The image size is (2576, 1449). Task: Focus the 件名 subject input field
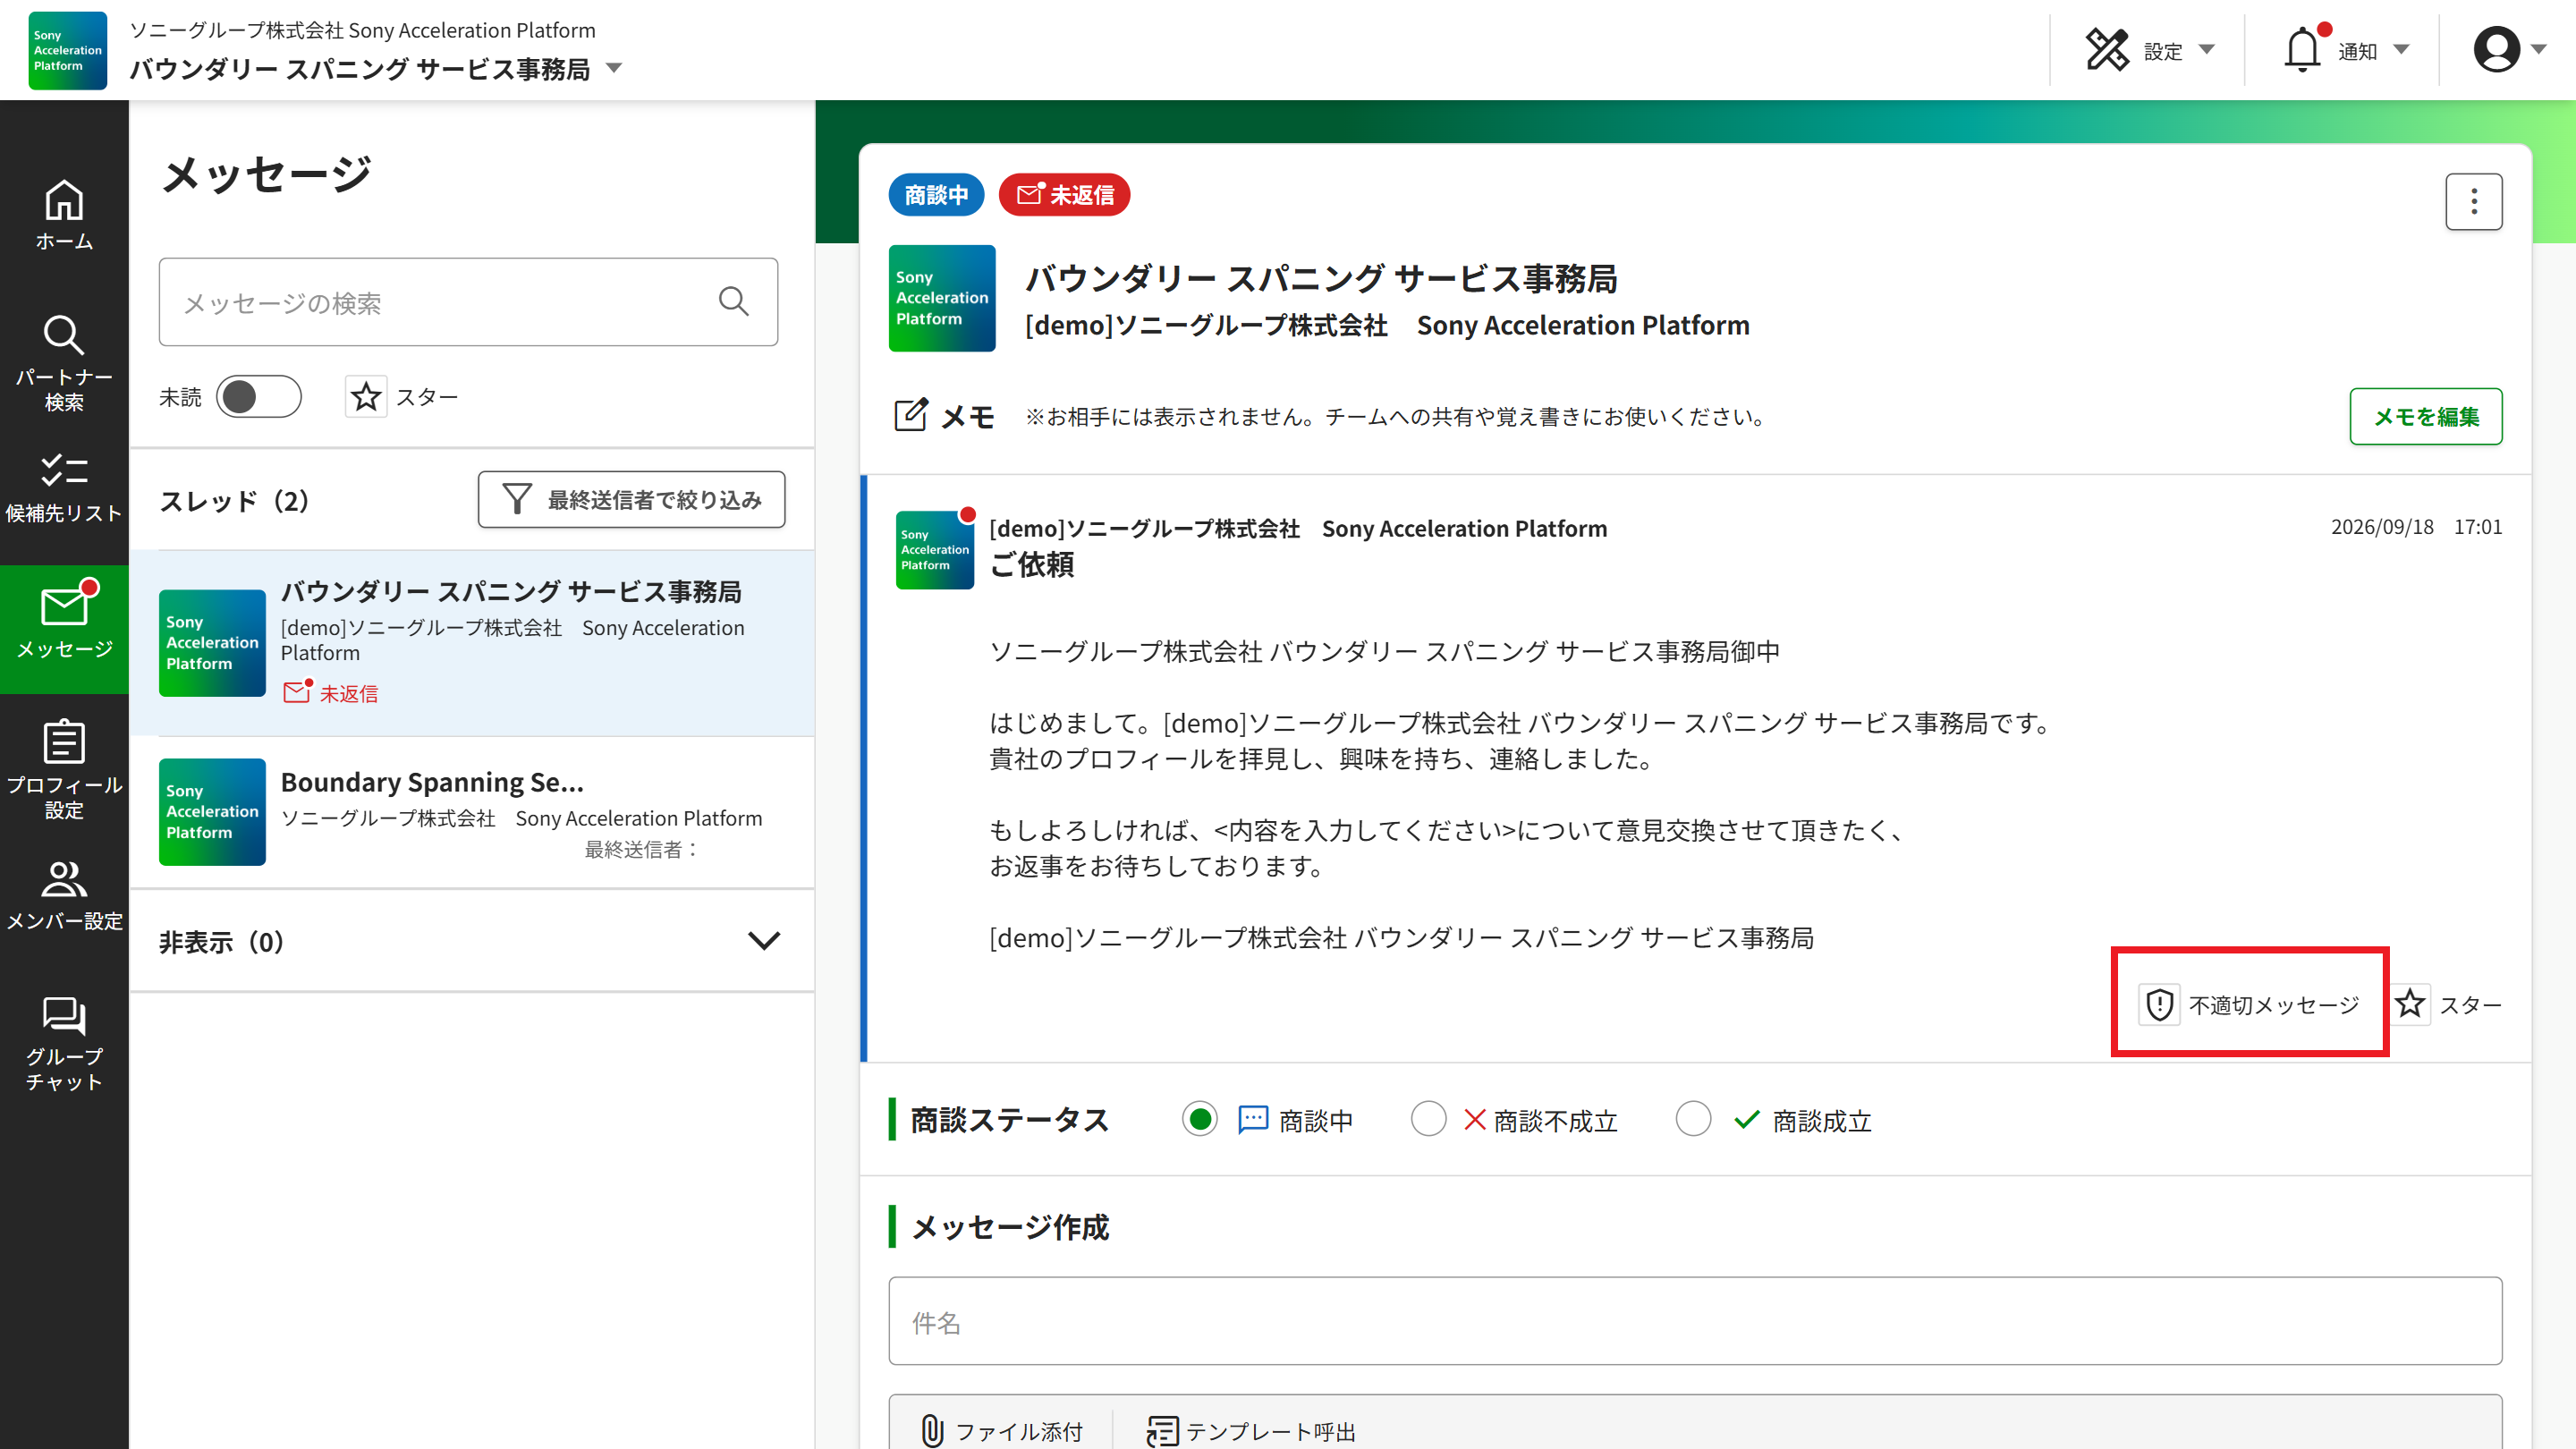point(1695,1321)
